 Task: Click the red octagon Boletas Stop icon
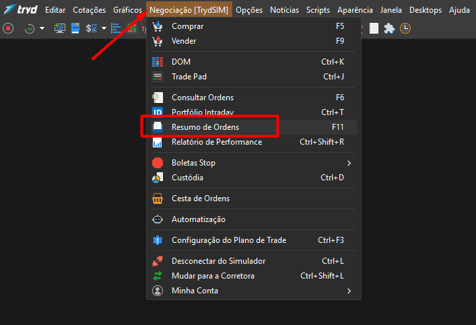tap(158, 163)
